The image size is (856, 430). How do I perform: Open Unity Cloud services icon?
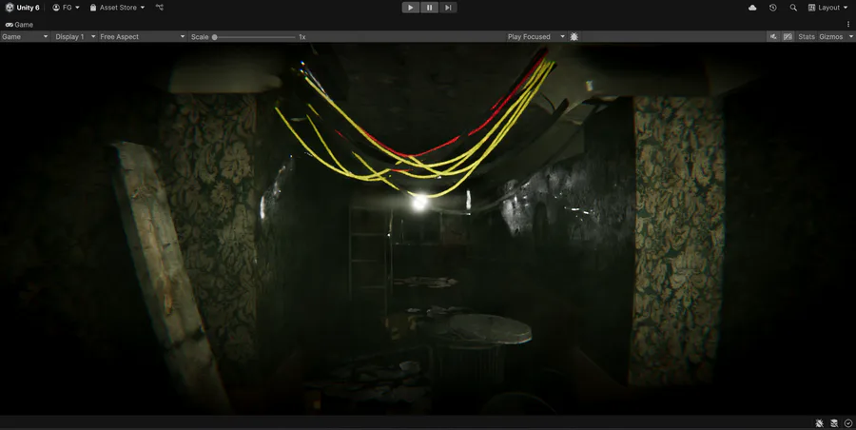[752, 8]
